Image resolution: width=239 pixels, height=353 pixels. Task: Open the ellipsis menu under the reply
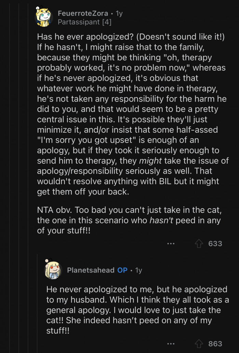pos(171,344)
